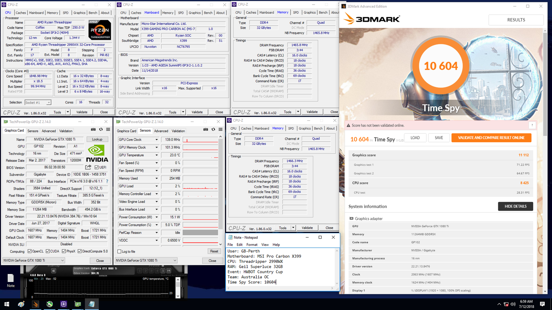
Task: Open the Format menu in Notepad
Action: point(252,245)
